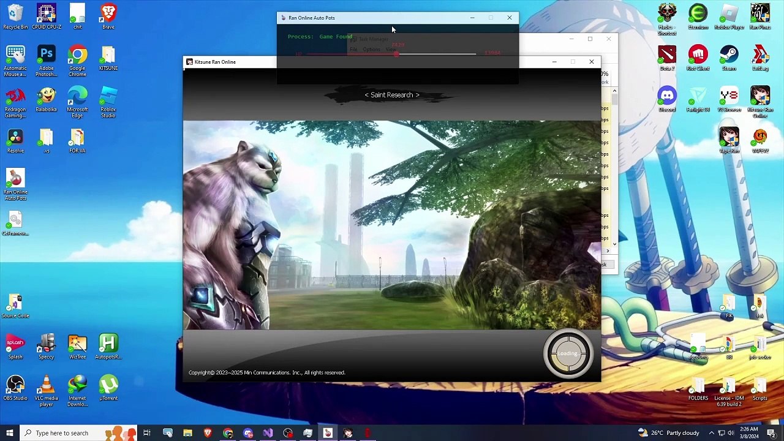Minimize the Ran Online Auto Pots window
Viewport: 784px width, 441px height.
click(472, 18)
